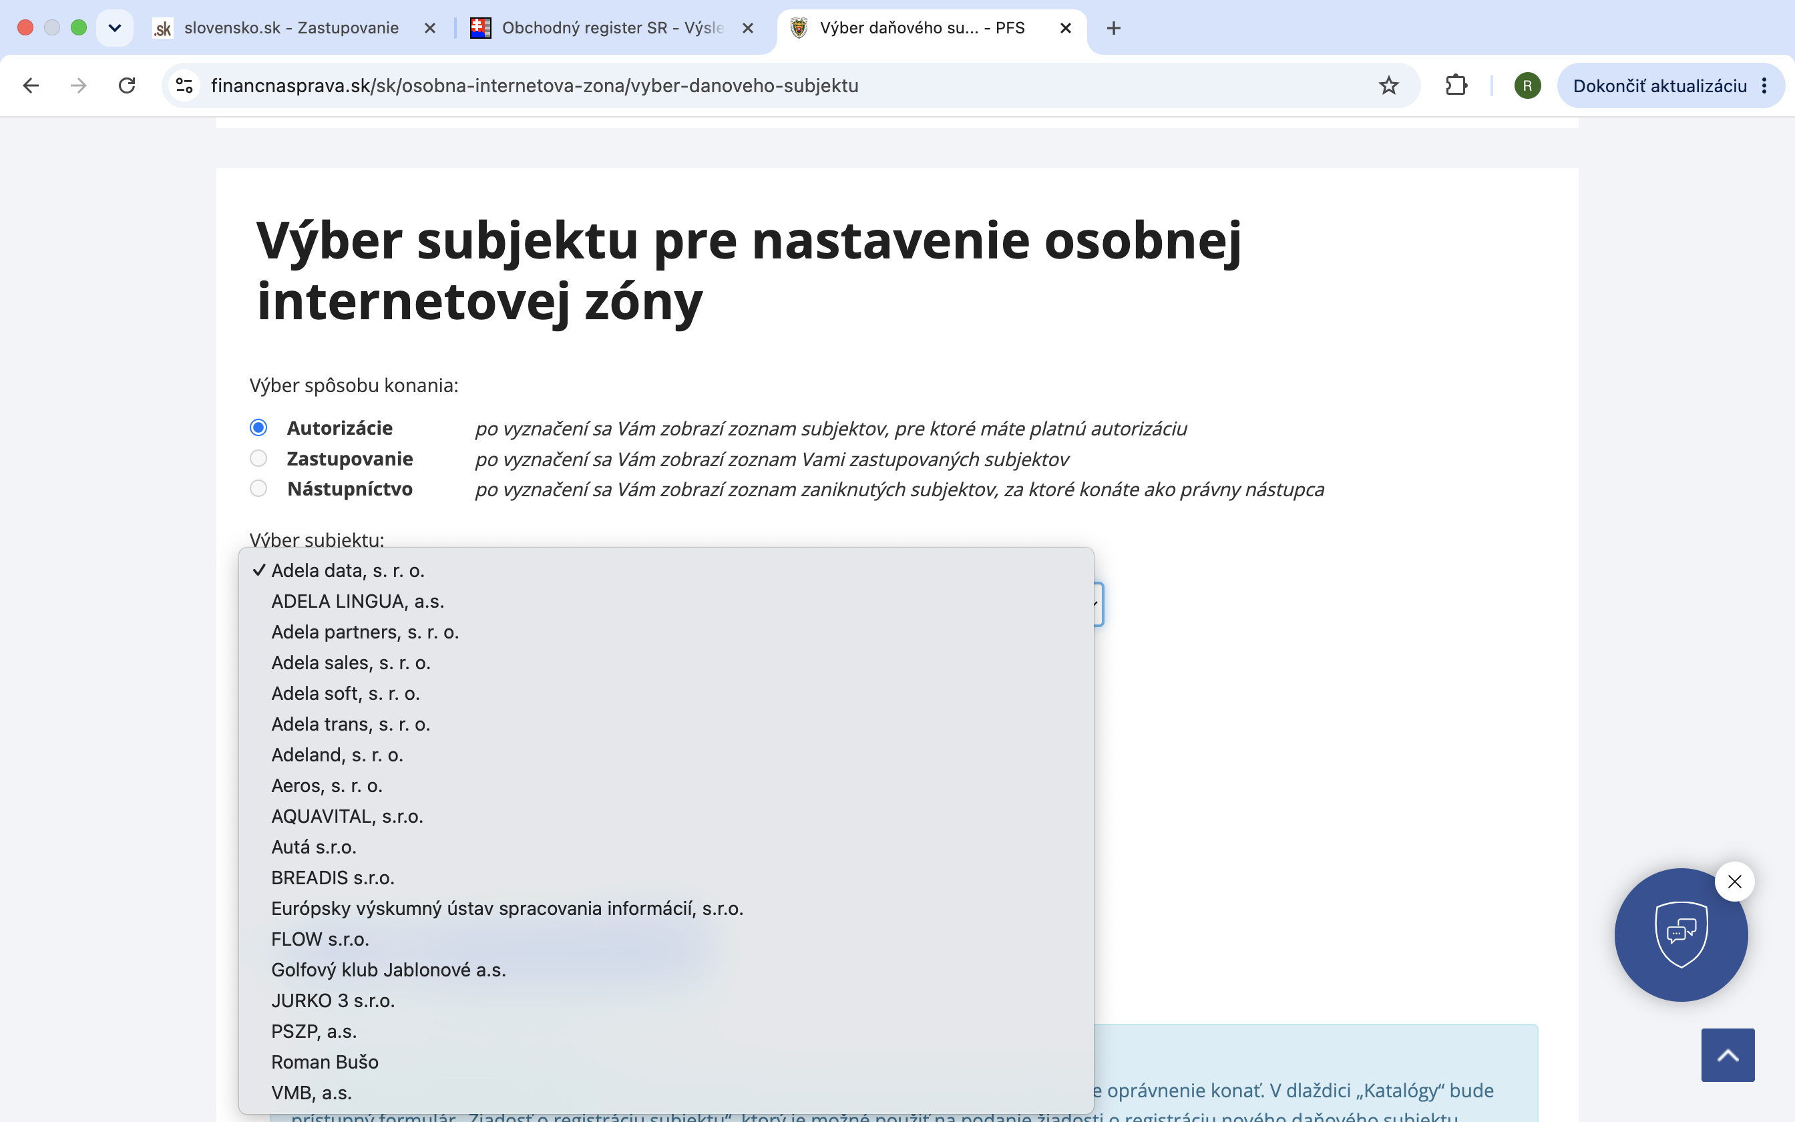Open a new browser tab
The height and width of the screenshot is (1122, 1795).
[1113, 28]
